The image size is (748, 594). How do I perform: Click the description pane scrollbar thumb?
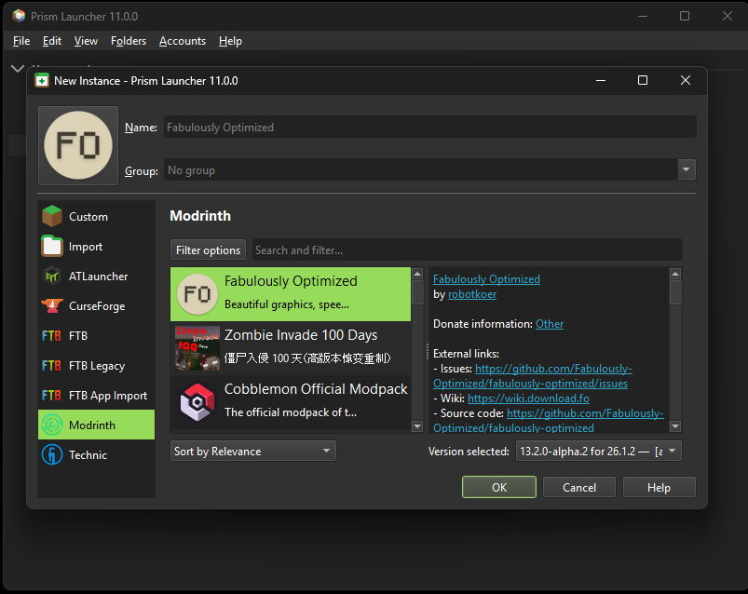pos(675,292)
